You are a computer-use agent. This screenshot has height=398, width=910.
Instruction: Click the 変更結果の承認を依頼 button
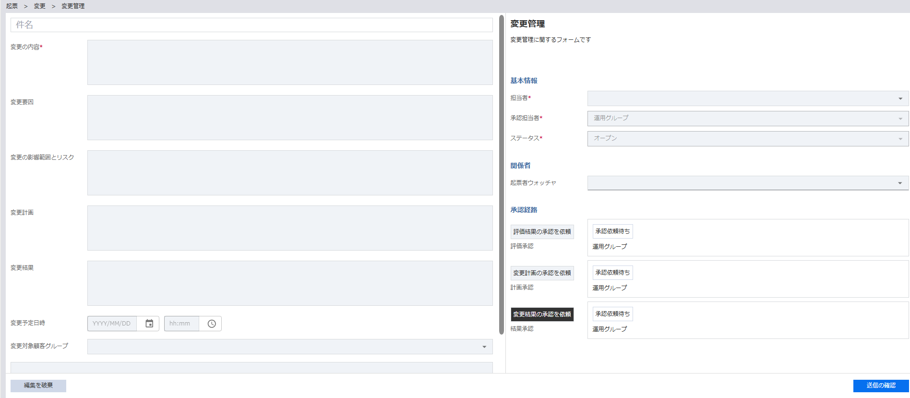tap(542, 314)
